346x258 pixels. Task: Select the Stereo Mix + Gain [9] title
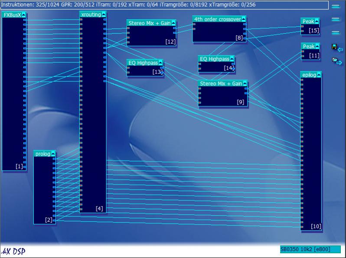(x=221, y=83)
